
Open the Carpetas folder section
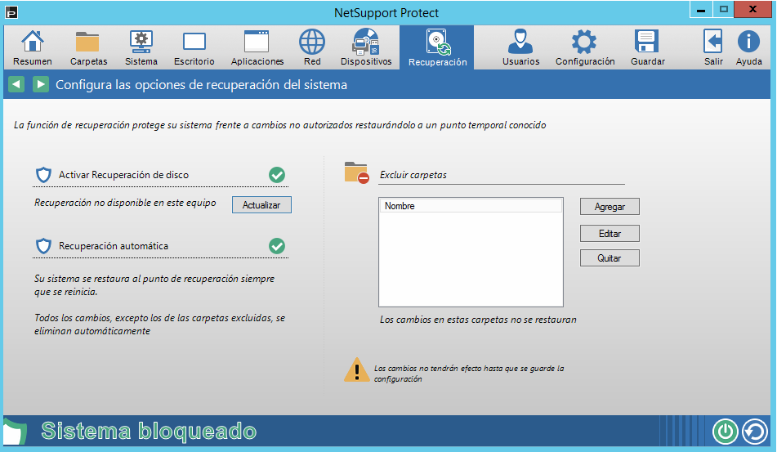(x=88, y=47)
